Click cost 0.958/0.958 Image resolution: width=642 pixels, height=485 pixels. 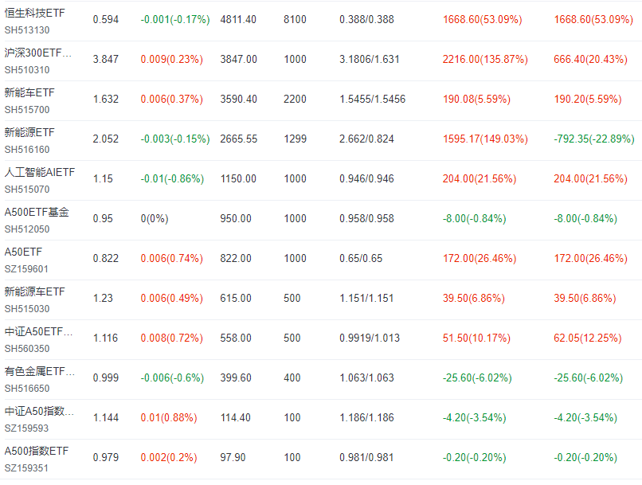tap(367, 218)
